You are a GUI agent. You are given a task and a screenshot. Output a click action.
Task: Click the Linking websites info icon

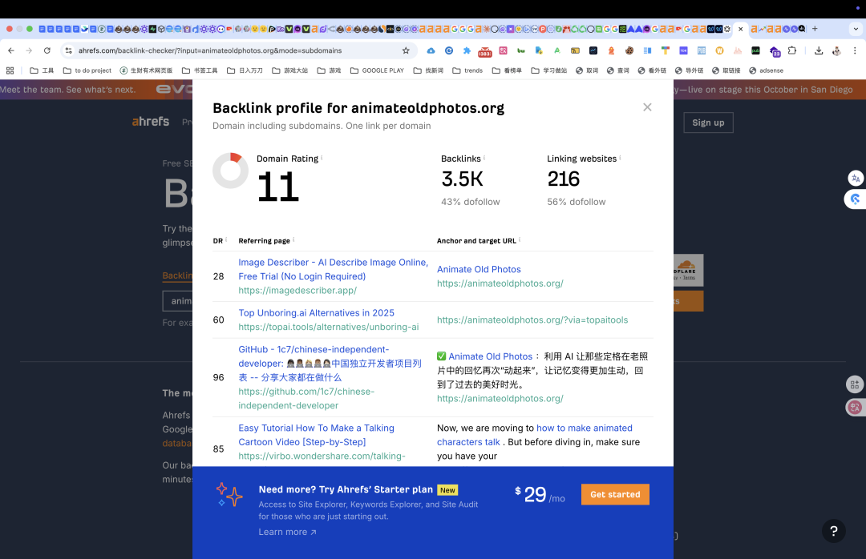pyautogui.click(x=620, y=157)
